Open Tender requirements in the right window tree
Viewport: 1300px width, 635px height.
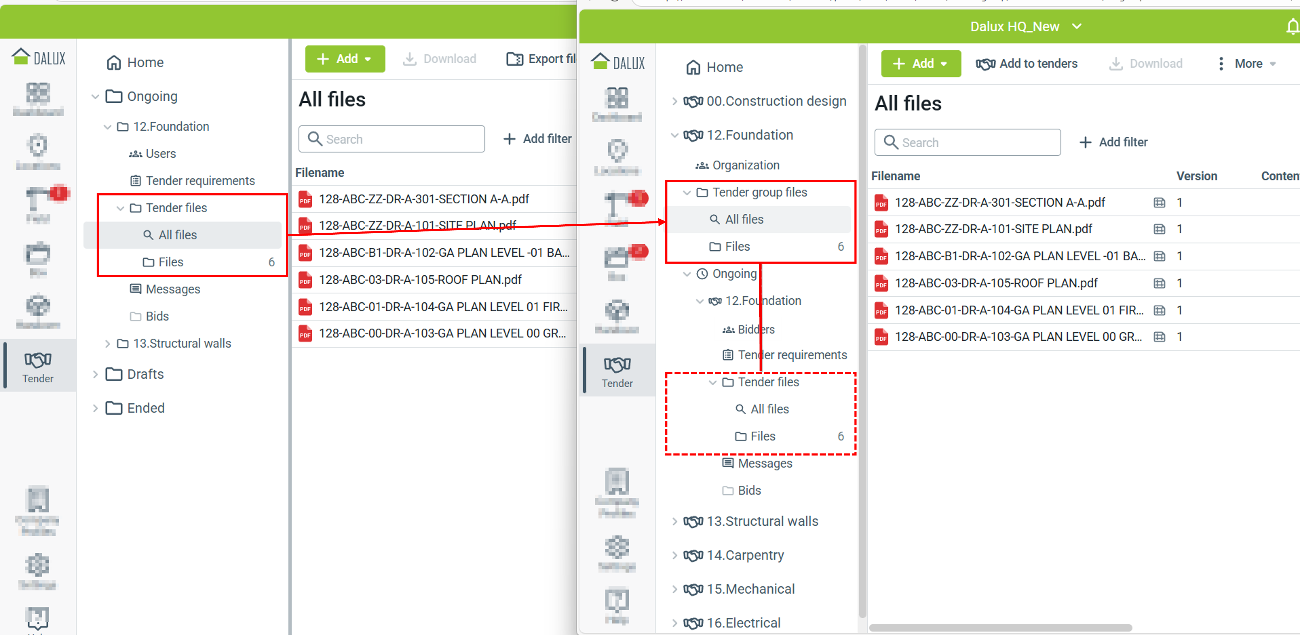[785, 355]
